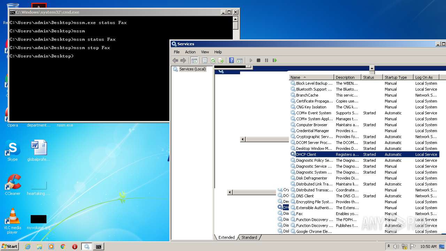Click the left arrow of lower horizontal scrollbar
446x251 pixels.
230,192
